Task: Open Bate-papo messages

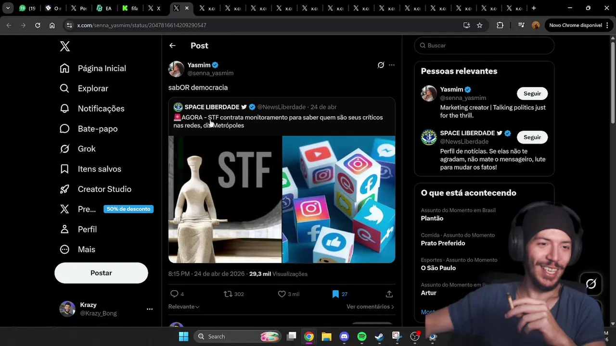Action: [x=89, y=129]
